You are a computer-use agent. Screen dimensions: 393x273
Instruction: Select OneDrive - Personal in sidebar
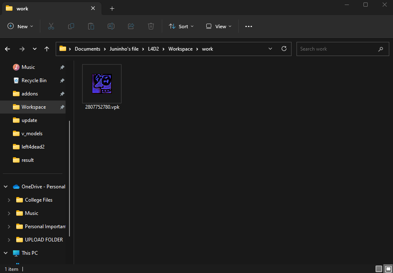[43, 187]
